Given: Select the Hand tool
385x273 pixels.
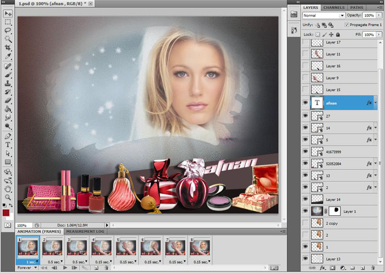Looking at the screenshot, I should [x=8, y=188].
